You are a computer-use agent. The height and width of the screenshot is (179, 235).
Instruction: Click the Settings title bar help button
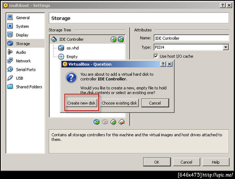tap(222, 5)
